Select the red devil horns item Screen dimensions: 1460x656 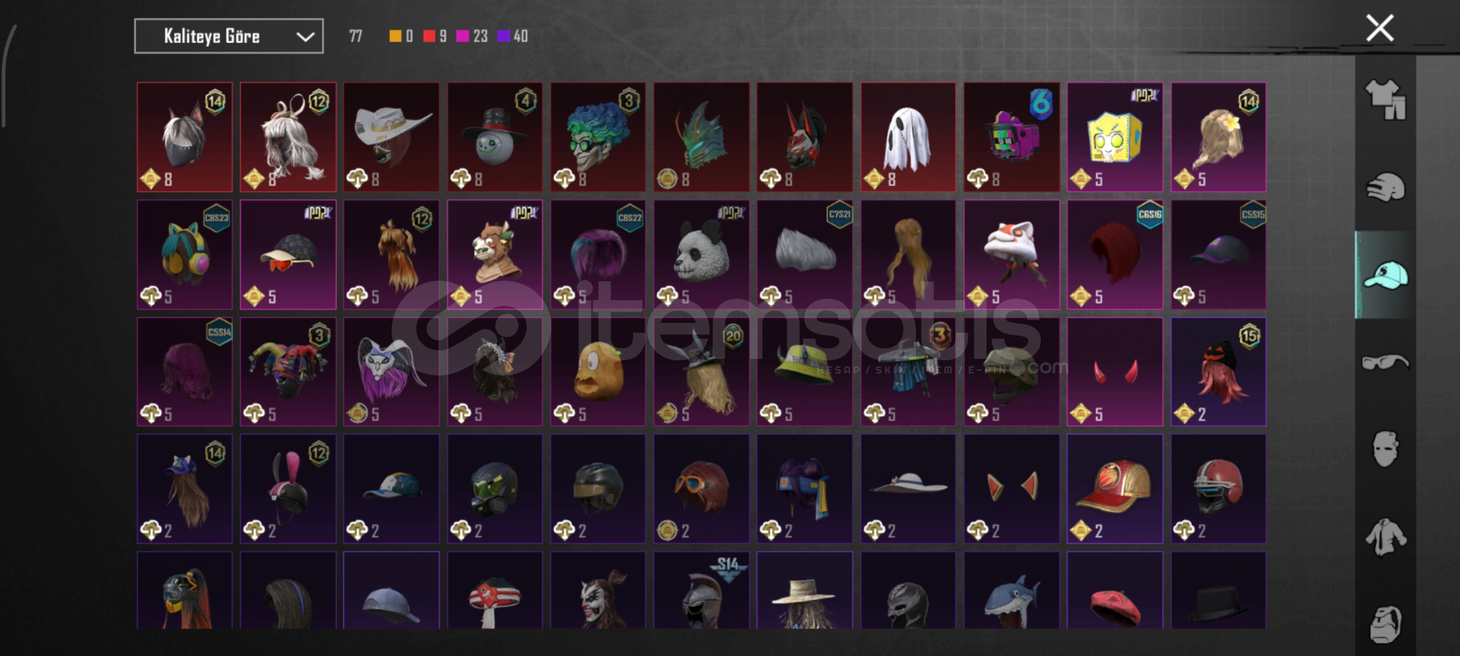[x=1115, y=372]
